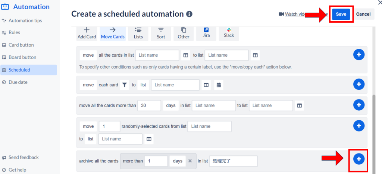Viewport: 382px width, 174px height.
Task: Select the Add Card action tab
Action: coord(87,33)
